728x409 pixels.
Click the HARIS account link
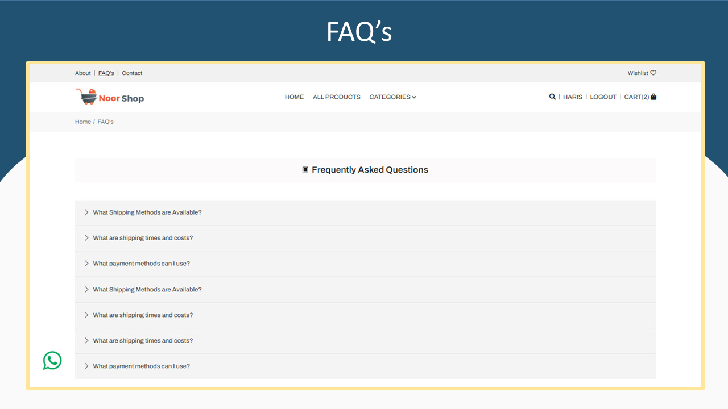(573, 97)
